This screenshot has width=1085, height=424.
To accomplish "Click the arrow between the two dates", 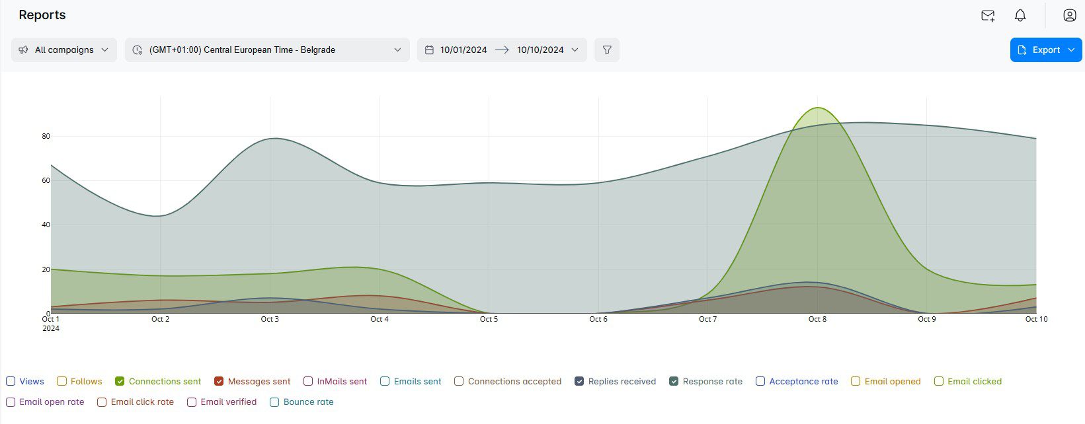I will click(502, 50).
